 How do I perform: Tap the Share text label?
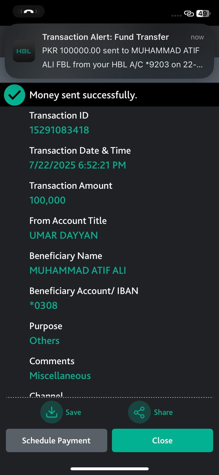click(163, 412)
